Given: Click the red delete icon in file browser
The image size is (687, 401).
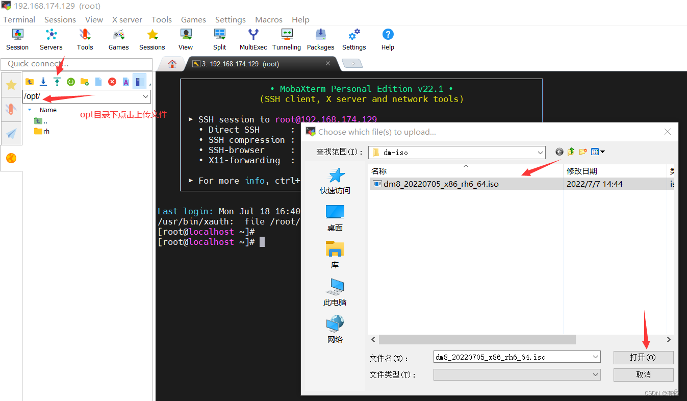Looking at the screenshot, I should tap(112, 81).
